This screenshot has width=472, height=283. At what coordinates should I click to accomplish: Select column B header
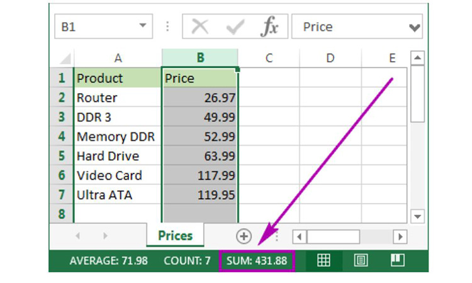(200, 57)
